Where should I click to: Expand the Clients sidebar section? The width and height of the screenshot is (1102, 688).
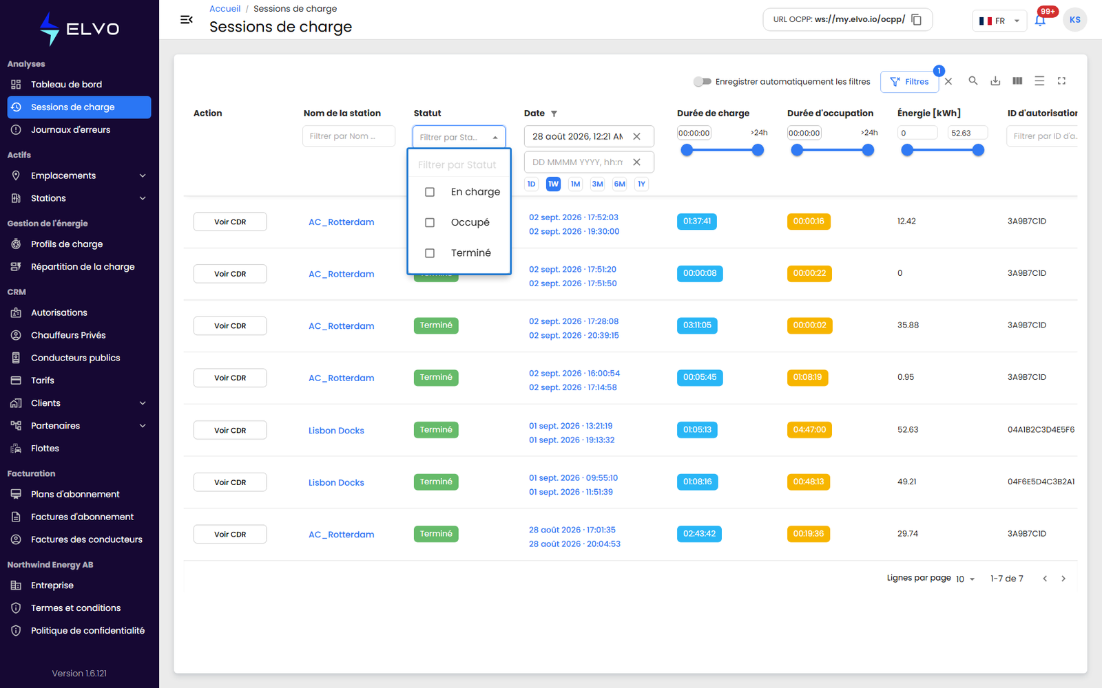79,403
